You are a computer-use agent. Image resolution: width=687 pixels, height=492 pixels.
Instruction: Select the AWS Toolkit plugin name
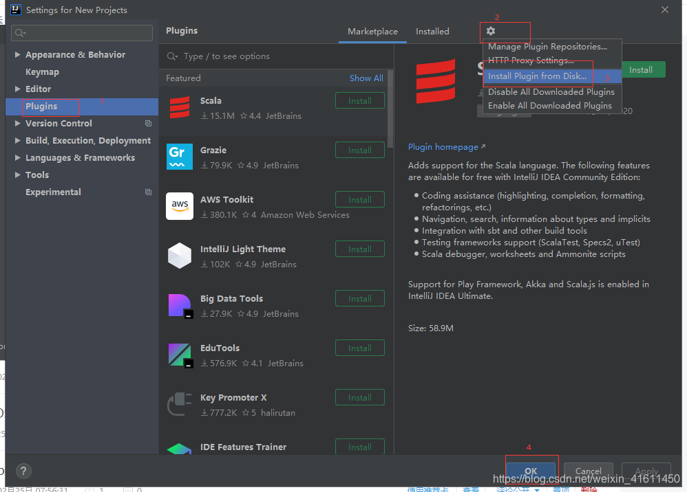[x=226, y=199]
